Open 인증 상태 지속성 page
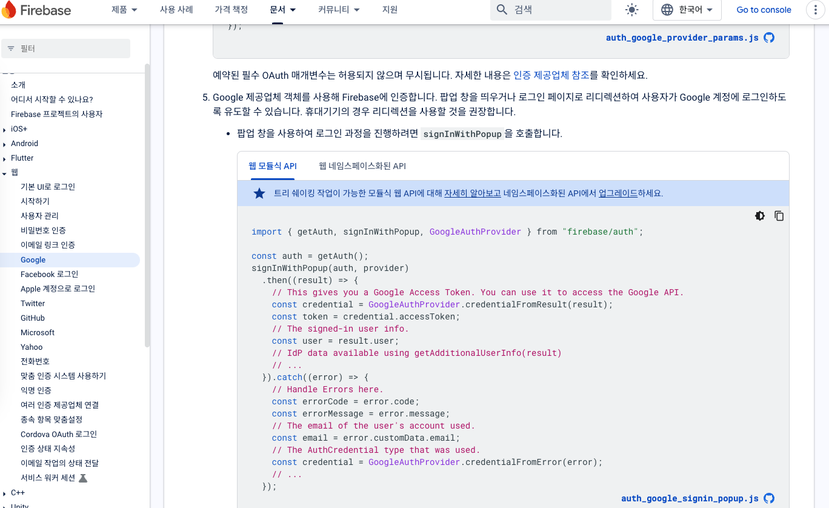The width and height of the screenshot is (829, 508). [x=48, y=449]
